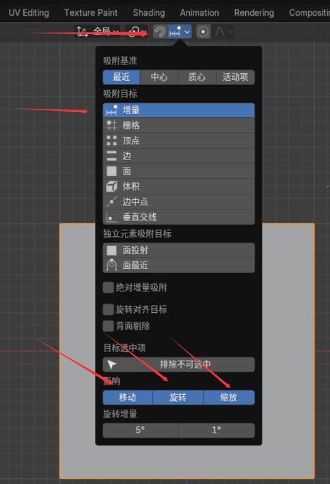Select the 边 snap target
Image resolution: width=330 pixels, height=484 pixels.
179,156
